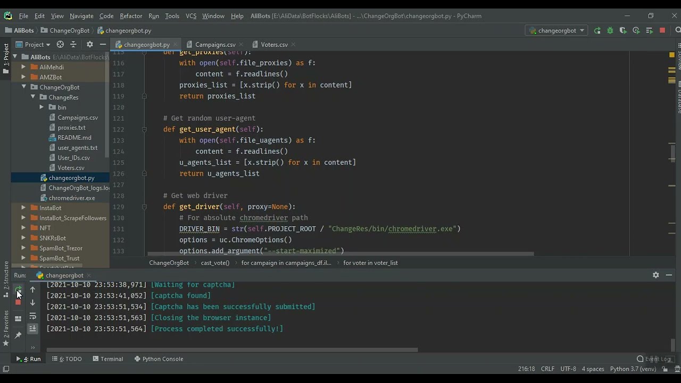
Task: Open Refactor menu
Action: click(131, 16)
